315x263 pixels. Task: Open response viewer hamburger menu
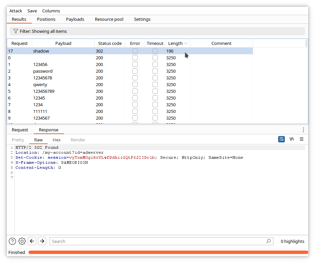(x=302, y=139)
